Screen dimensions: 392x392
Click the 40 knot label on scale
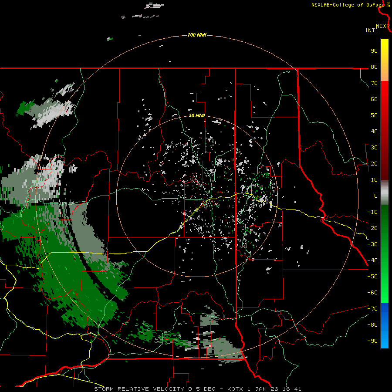[374, 131]
